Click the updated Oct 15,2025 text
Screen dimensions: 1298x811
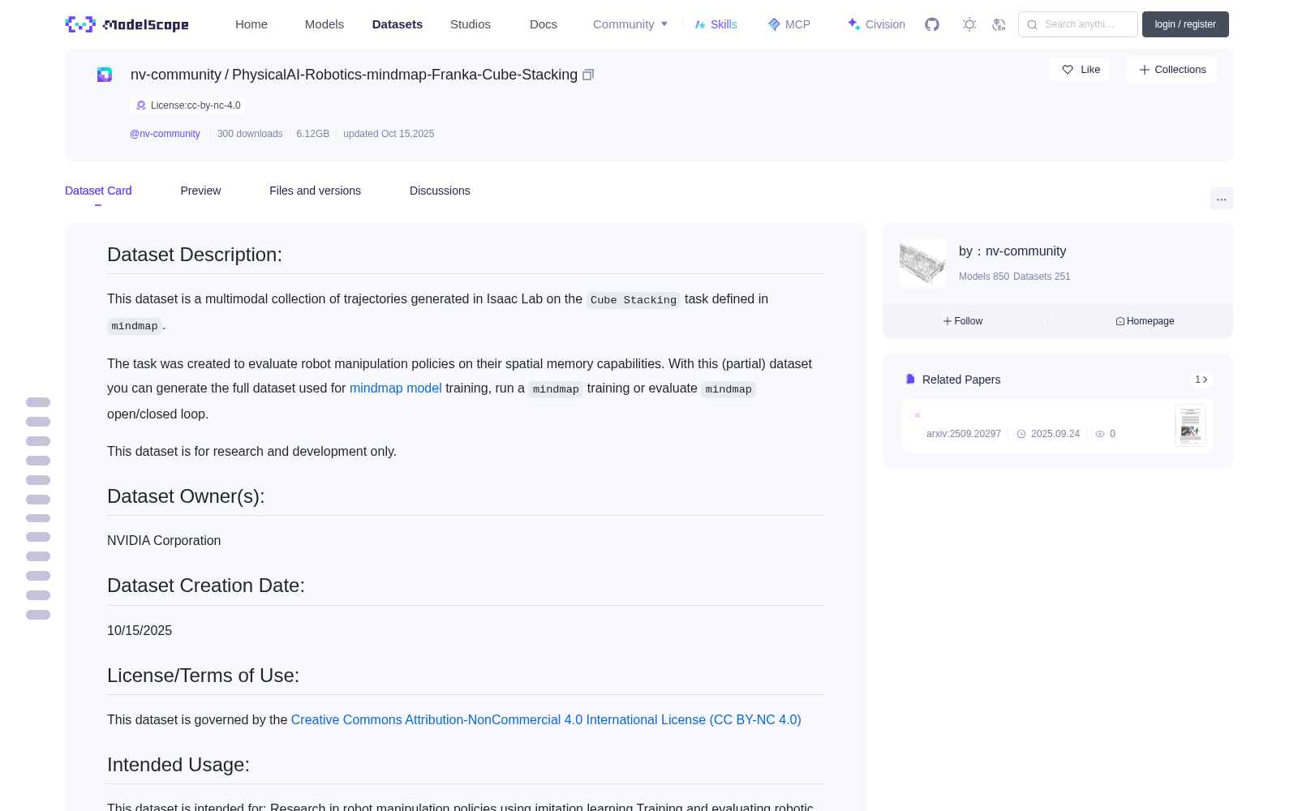389,134
